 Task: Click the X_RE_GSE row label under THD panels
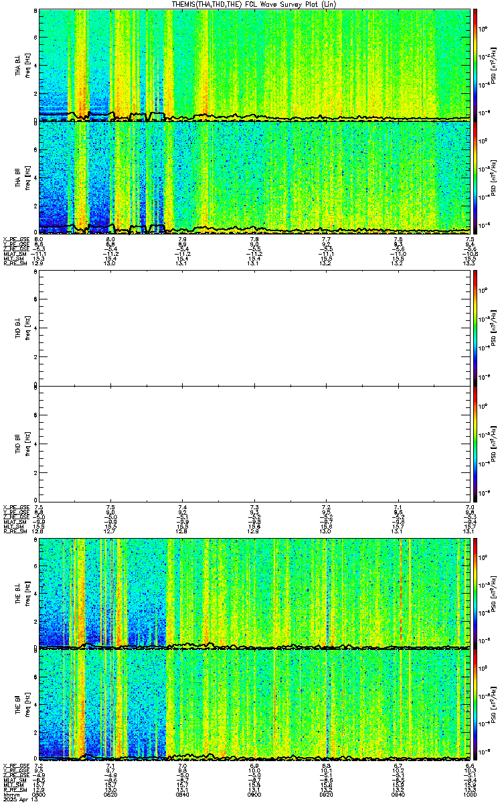pos(16,507)
